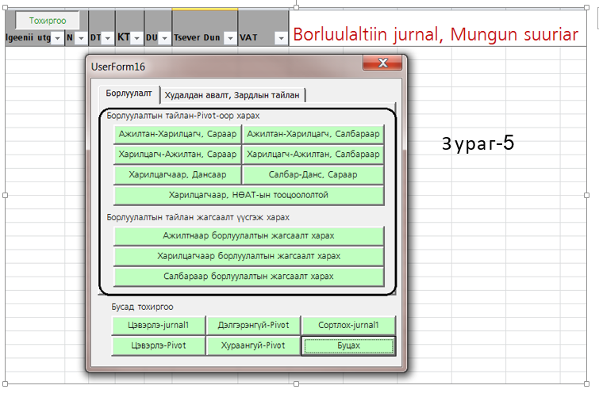599x393 pixels.
Task: Expand the N column filter arrow
Action: point(81,38)
